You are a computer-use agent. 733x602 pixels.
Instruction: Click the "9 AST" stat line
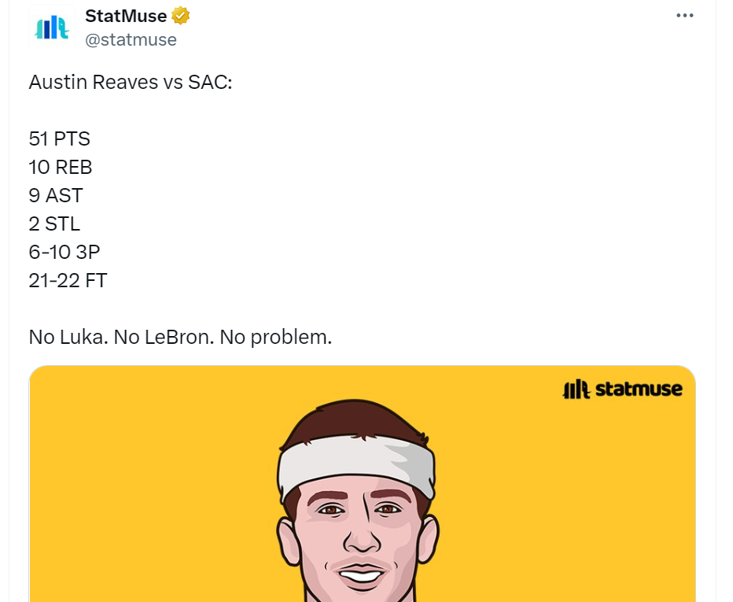tap(56, 196)
